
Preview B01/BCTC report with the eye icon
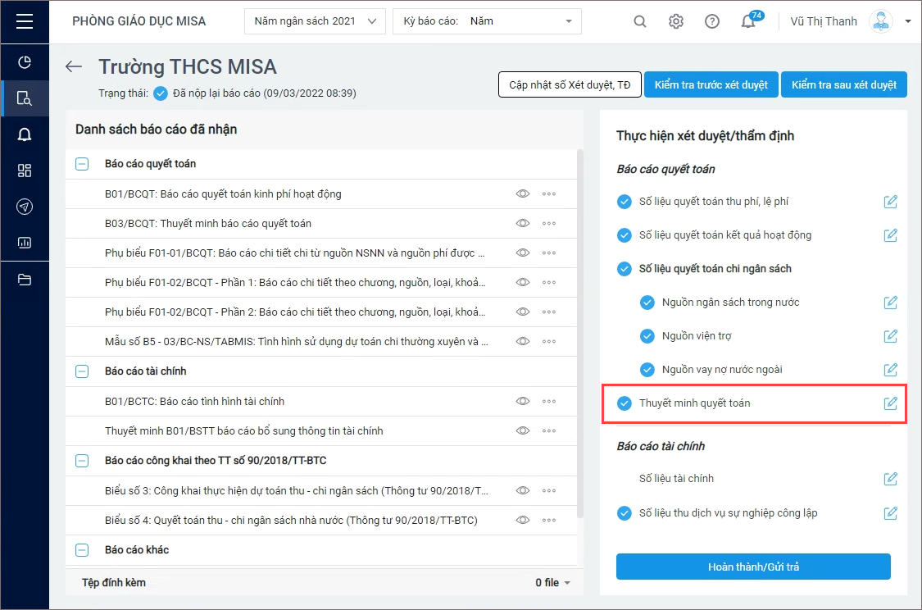point(523,401)
